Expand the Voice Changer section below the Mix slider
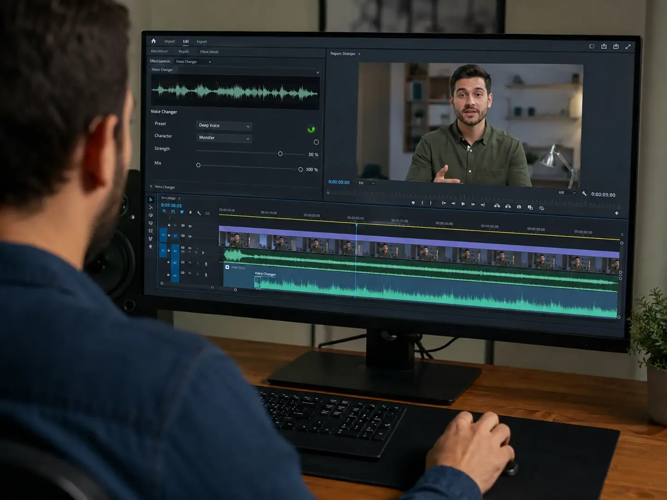 pyautogui.click(x=151, y=186)
